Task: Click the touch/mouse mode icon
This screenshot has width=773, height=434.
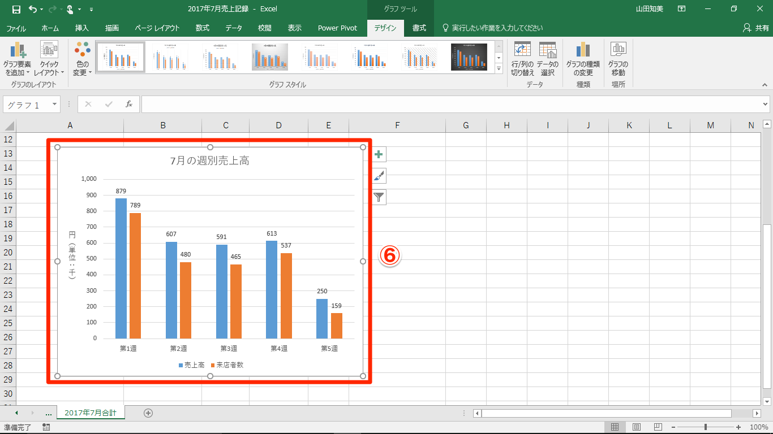Action: pyautogui.click(x=71, y=9)
